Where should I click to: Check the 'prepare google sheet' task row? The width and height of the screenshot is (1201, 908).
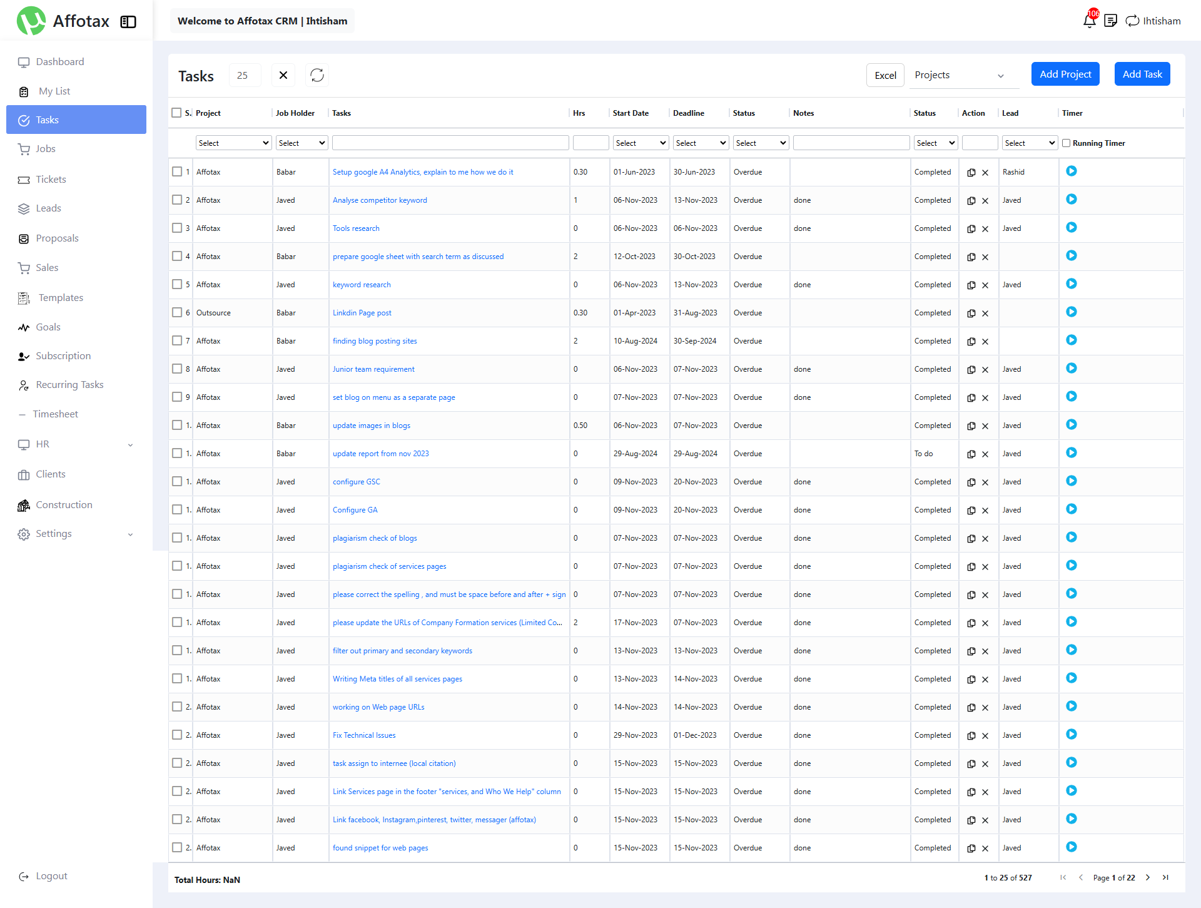pyautogui.click(x=177, y=256)
